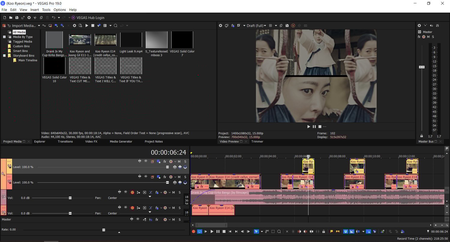Click the Undo arrow icon
The height and width of the screenshot is (242, 450).
53,18
